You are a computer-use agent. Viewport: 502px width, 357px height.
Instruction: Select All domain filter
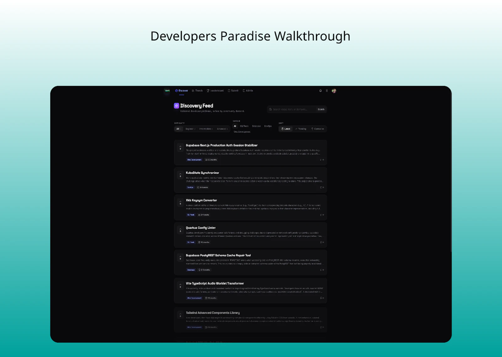coord(235,126)
